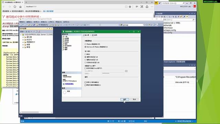Click Visual Studio Quick Launch search box
This screenshot has width=220, height=124.
point(173,3)
